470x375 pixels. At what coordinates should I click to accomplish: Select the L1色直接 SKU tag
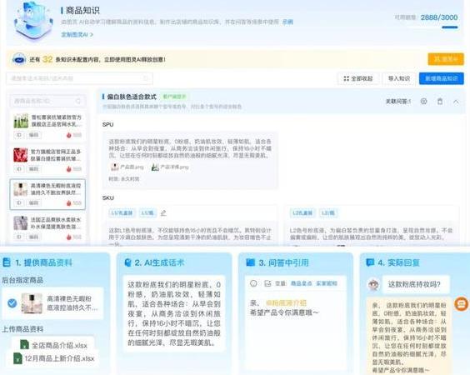click(122, 213)
